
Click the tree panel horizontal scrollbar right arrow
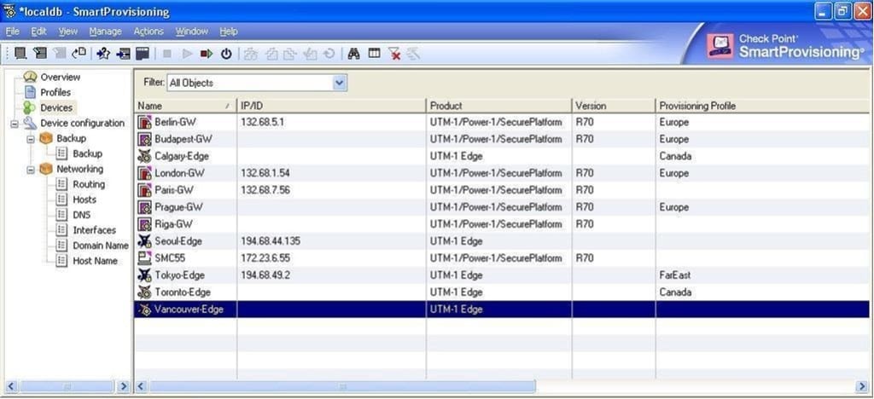(123, 386)
